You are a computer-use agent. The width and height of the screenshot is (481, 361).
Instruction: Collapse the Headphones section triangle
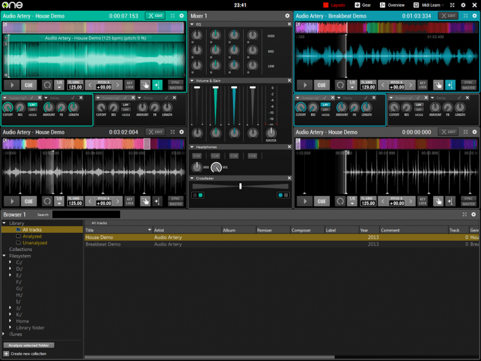coord(192,147)
